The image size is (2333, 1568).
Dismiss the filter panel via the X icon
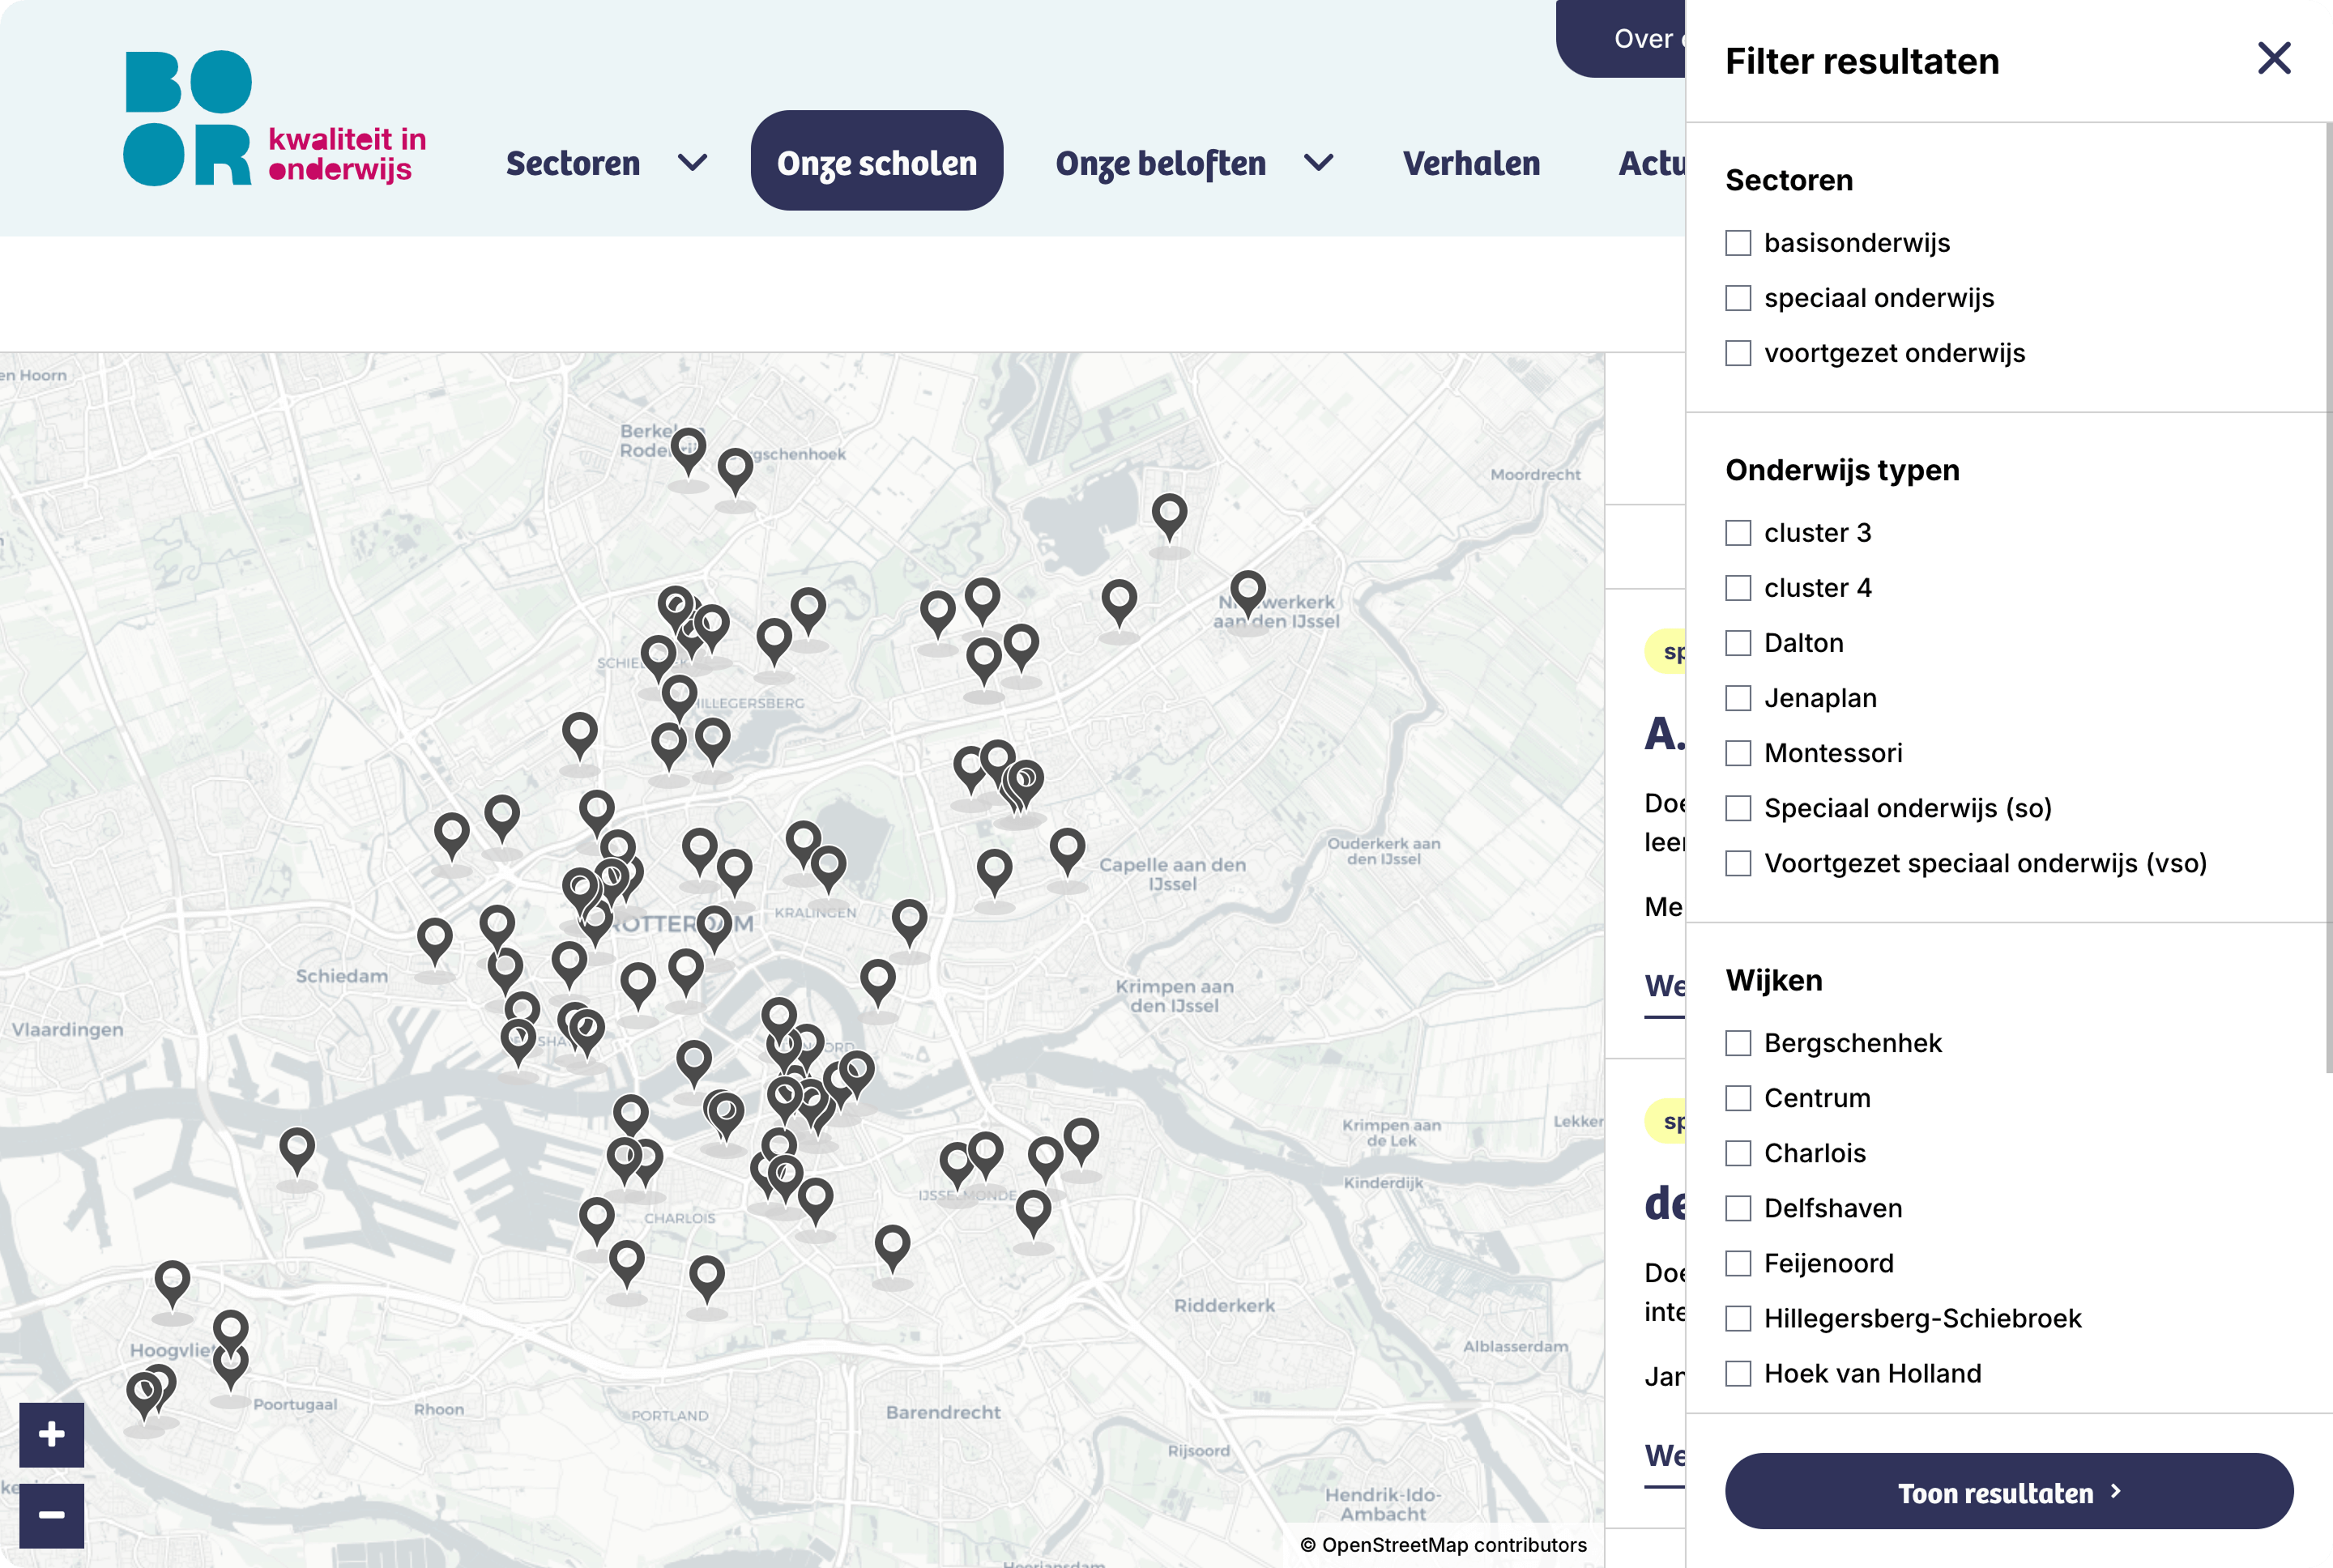click(2274, 59)
